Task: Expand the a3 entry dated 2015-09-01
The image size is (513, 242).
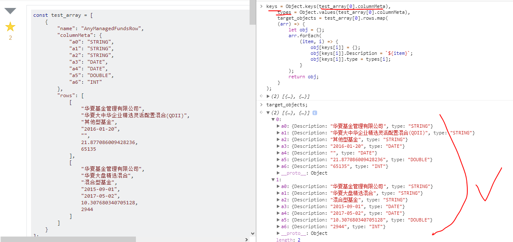Action: pyautogui.click(x=279, y=206)
